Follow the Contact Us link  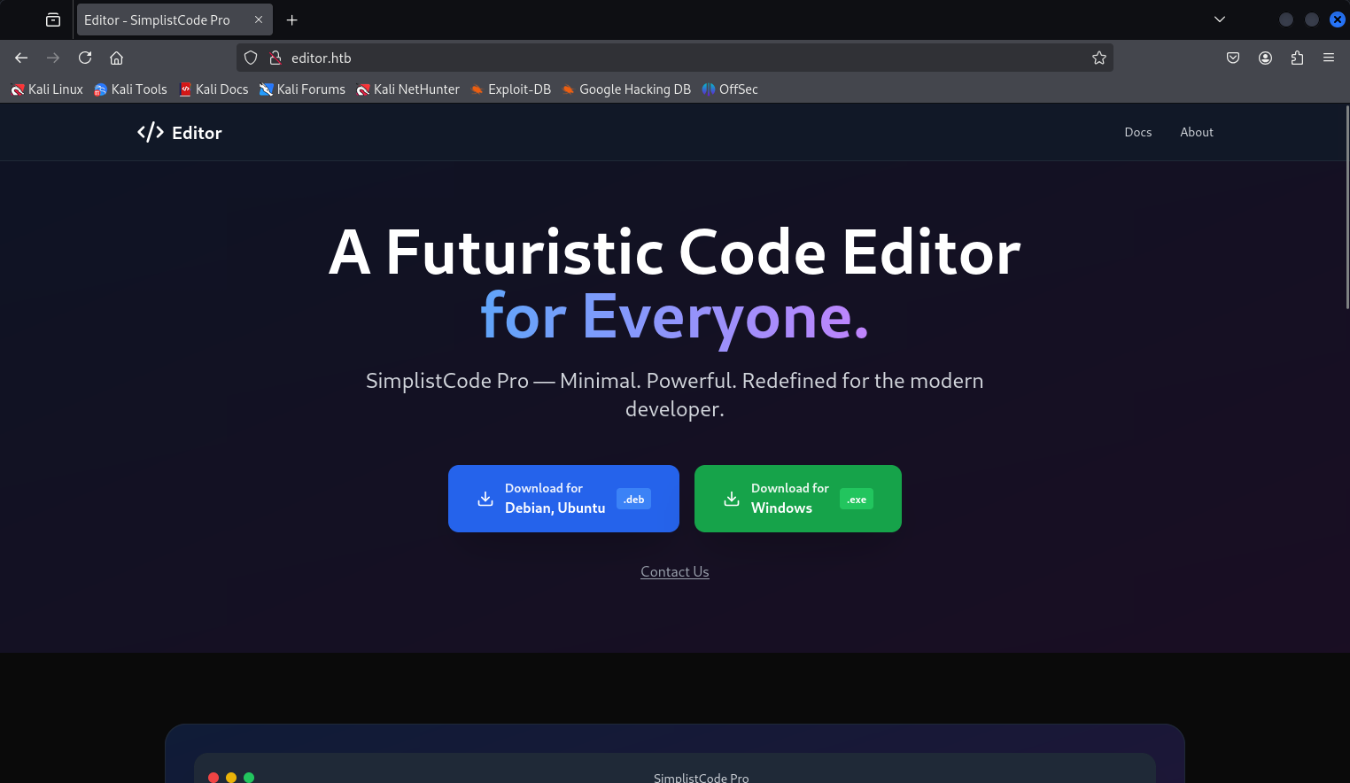coord(674,572)
